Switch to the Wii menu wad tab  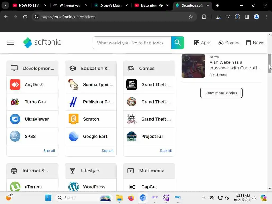(70, 5)
